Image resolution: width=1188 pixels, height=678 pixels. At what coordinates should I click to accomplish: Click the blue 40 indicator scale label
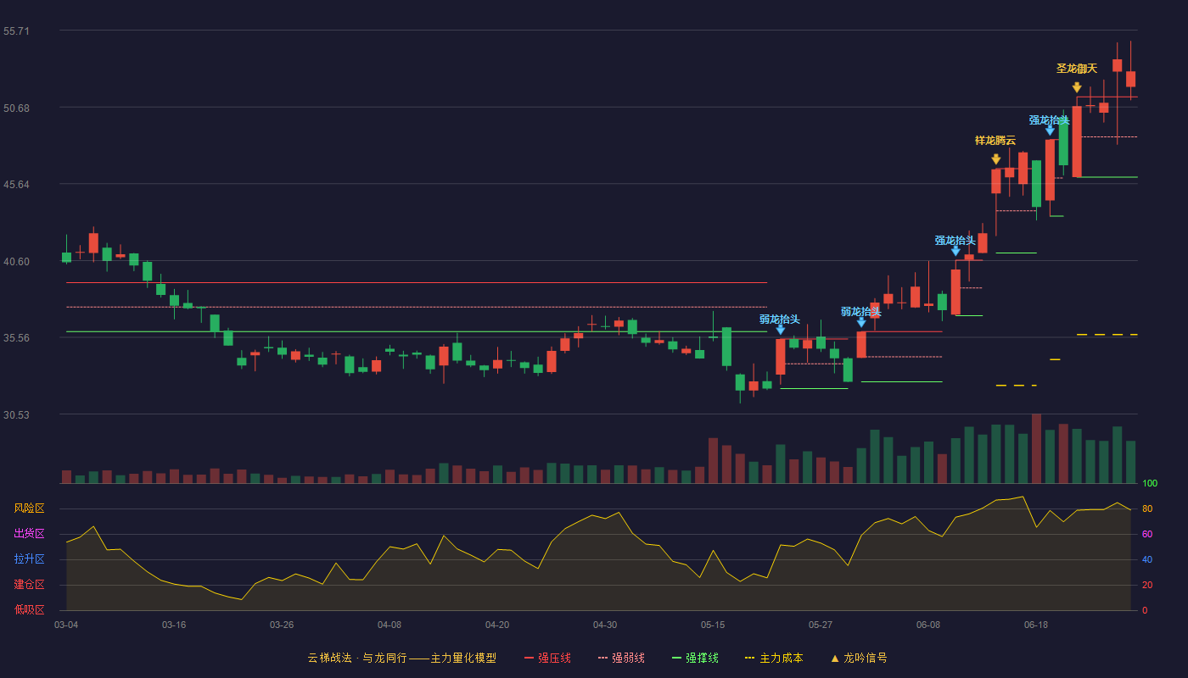coord(1146,559)
